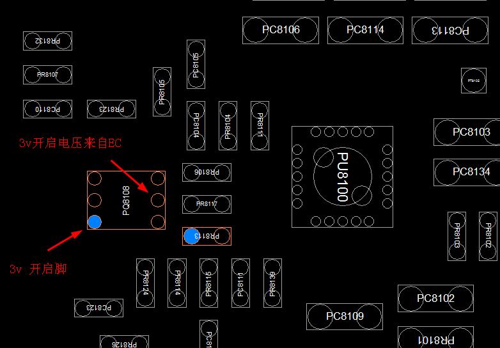Select capacitor PC8114
This screenshot has height=348, width=500.
point(365,30)
